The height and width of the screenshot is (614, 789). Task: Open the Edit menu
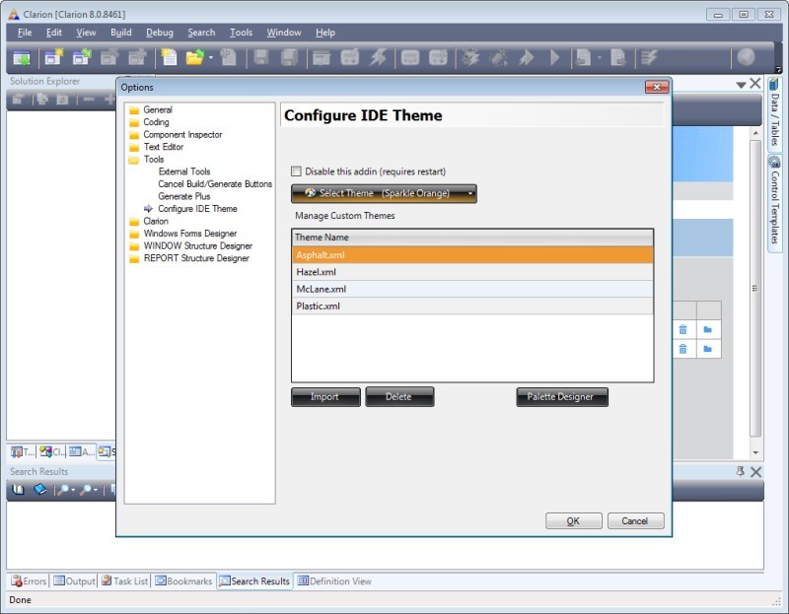54,33
